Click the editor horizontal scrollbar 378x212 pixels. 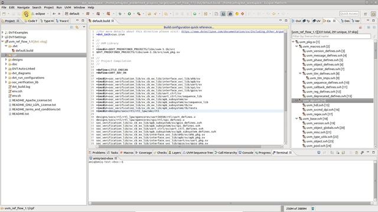[x=189, y=147]
